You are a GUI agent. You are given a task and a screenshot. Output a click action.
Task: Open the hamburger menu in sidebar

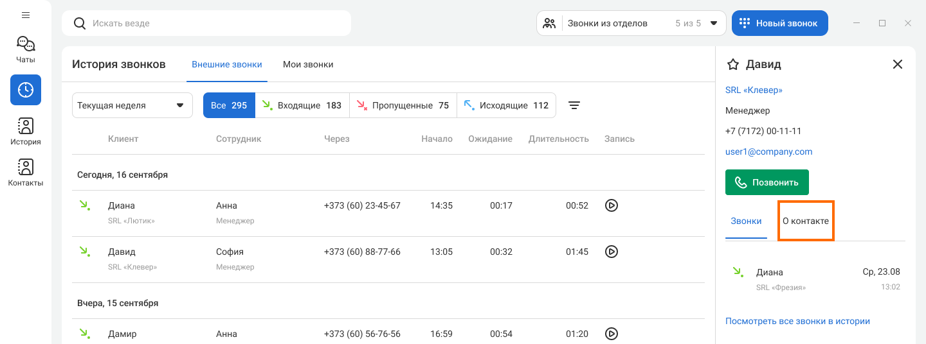pos(26,15)
